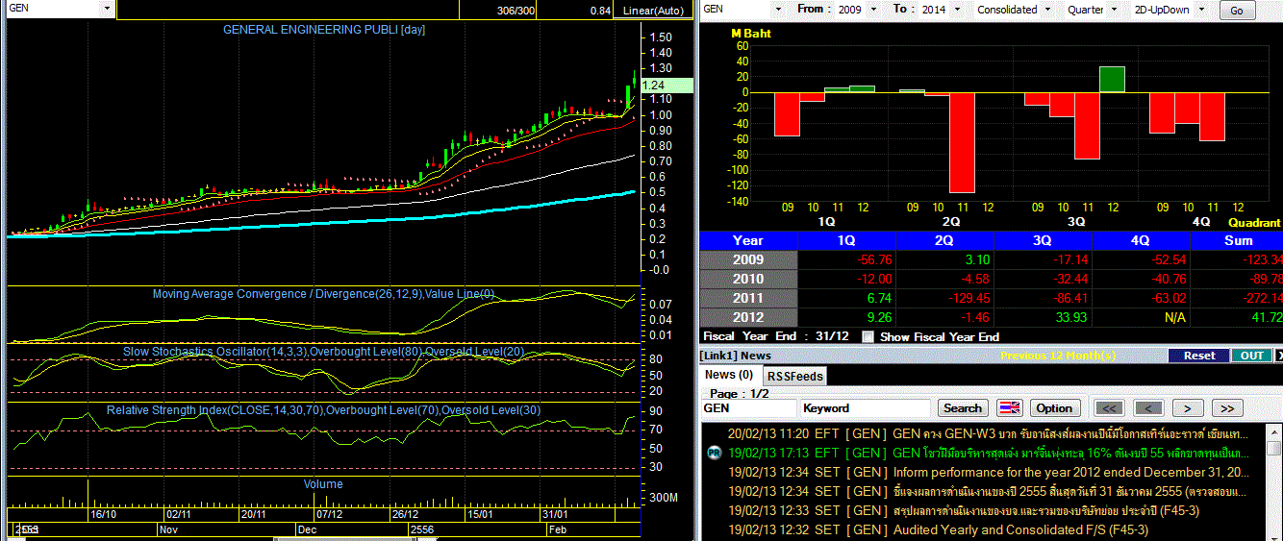Image resolution: width=1283 pixels, height=541 pixels.
Task: Click the OUT button
Action: coord(1251,356)
